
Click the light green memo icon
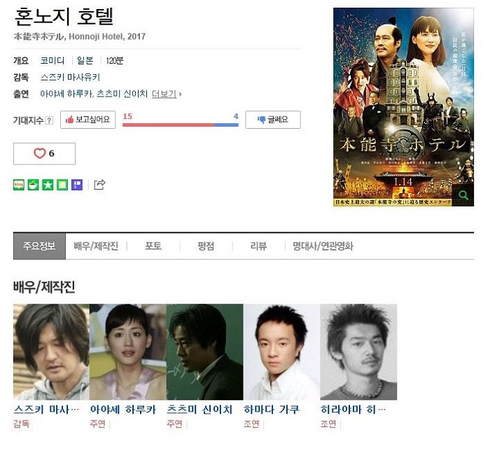tap(62, 185)
